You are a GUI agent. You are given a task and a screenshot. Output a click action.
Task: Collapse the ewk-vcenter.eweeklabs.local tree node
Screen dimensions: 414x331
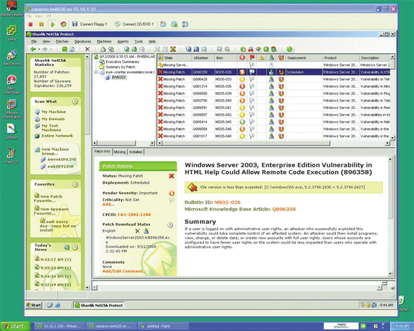[96, 72]
